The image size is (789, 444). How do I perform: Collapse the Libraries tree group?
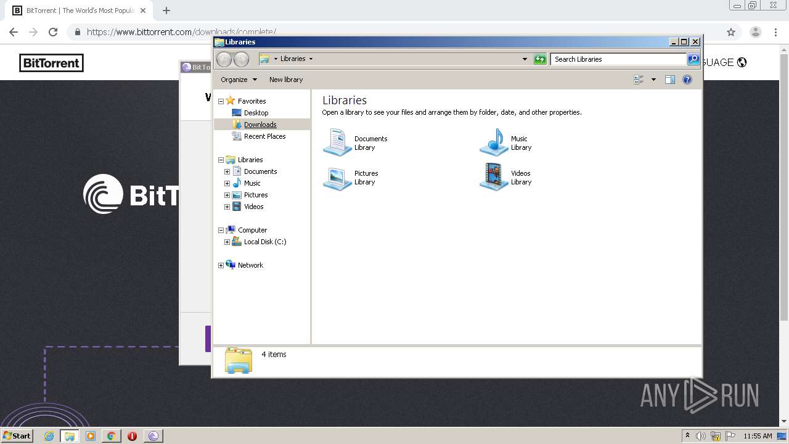(x=221, y=160)
